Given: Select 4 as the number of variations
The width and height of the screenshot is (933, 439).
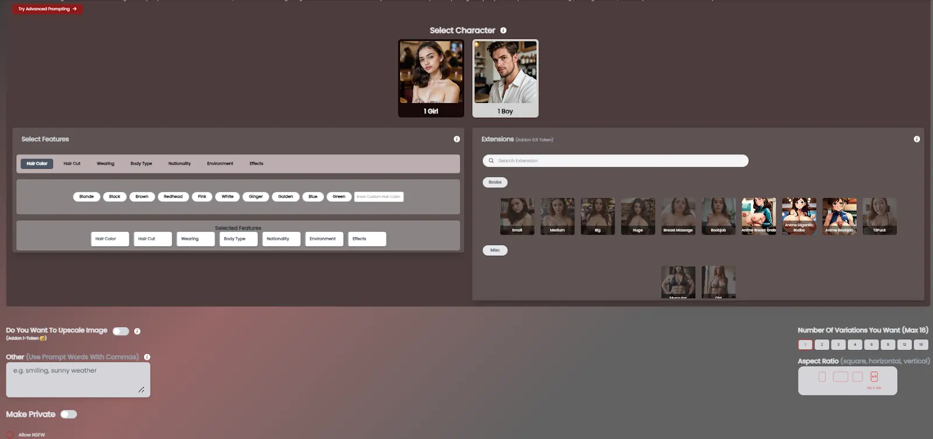Looking at the screenshot, I should tap(855, 345).
